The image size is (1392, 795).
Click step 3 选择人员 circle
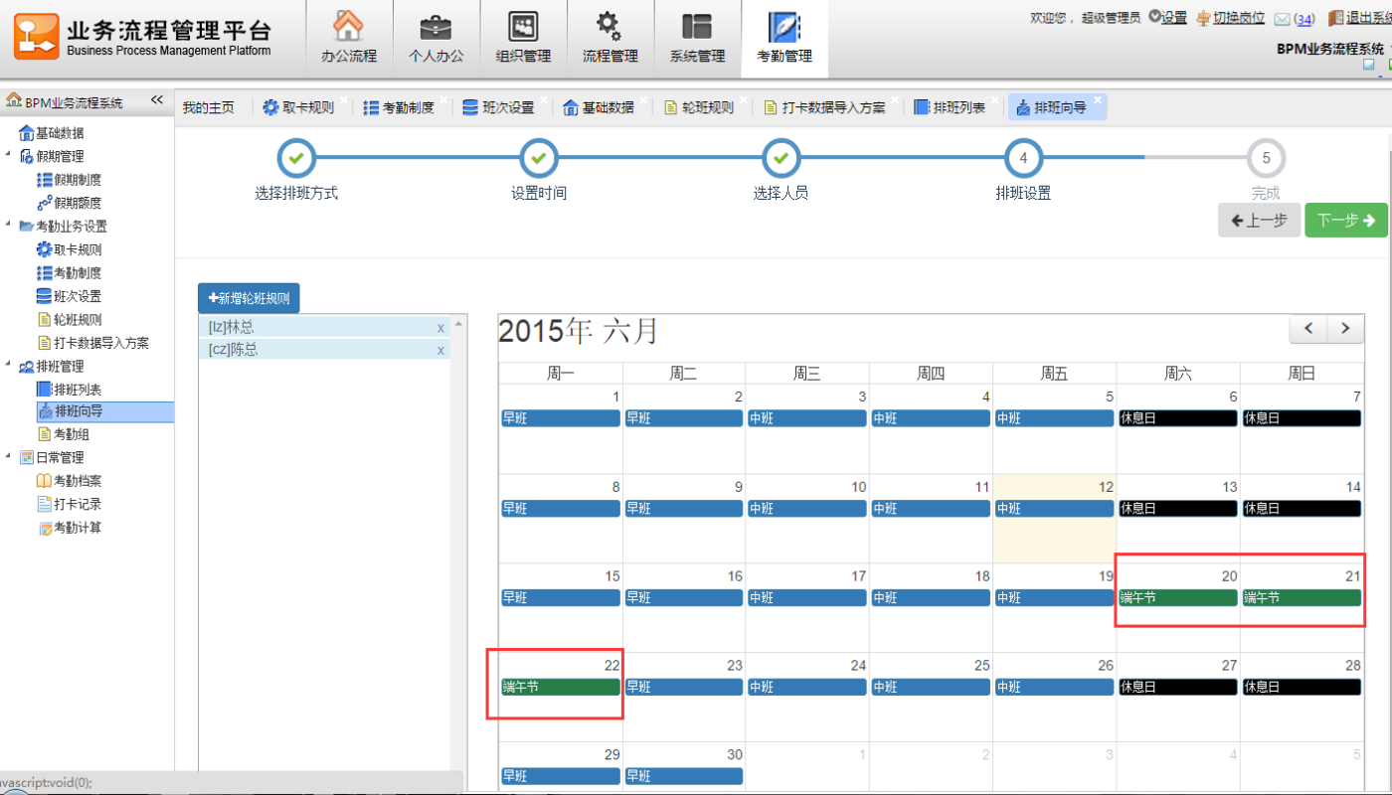(x=782, y=157)
